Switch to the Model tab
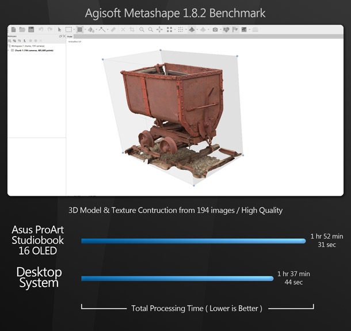The height and width of the screenshot is (331, 351). tap(71, 36)
